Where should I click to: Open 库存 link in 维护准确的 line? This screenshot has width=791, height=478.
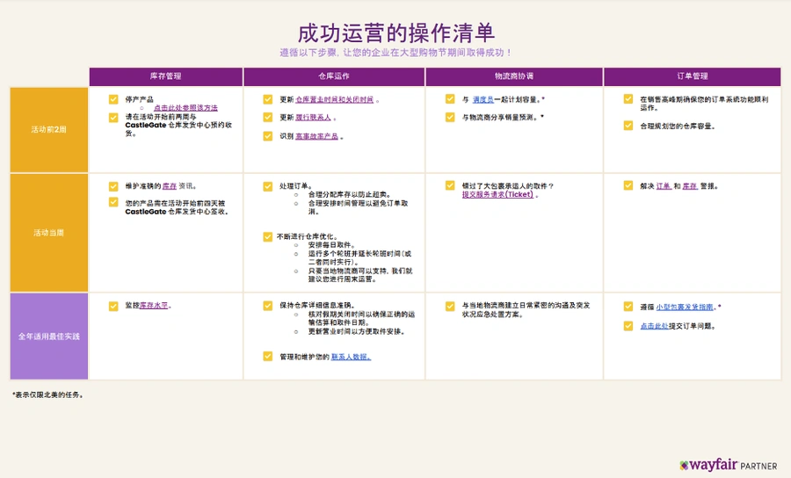(170, 186)
